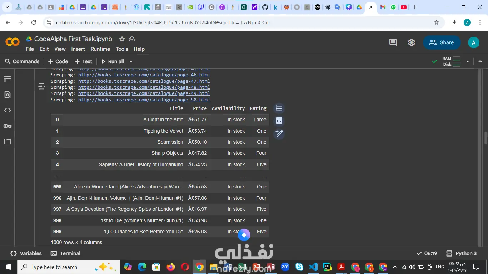Click the Windows Start button
Screen dimensions: 488x274
coord(8,267)
